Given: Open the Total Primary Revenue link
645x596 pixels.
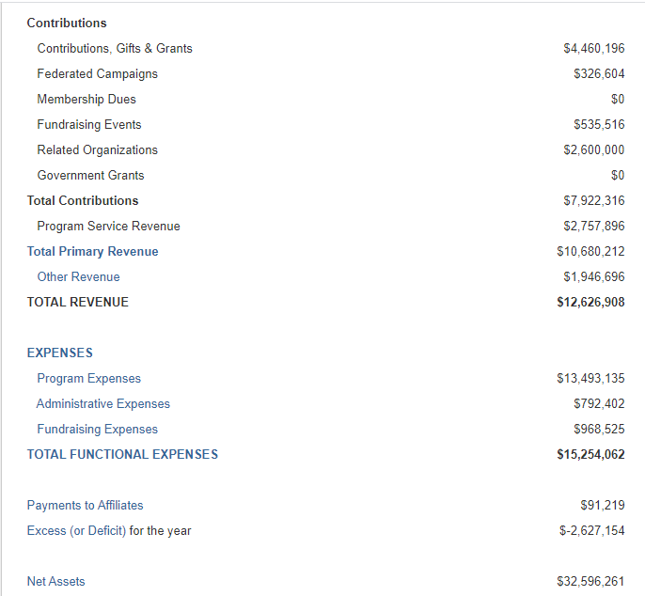Looking at the screenshot, I should pos(92,251).
